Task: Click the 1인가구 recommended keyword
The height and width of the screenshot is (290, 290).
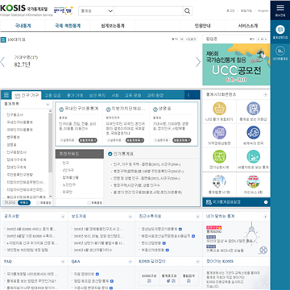Action: point(68,170)
